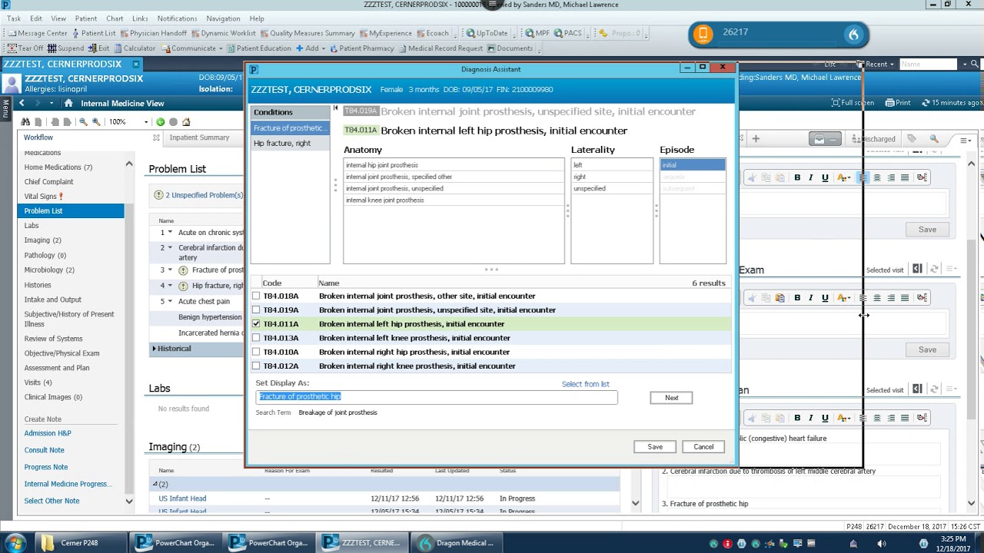Open the Progress Note link
This screenshot has height=553, width=984.
[46, 467]
